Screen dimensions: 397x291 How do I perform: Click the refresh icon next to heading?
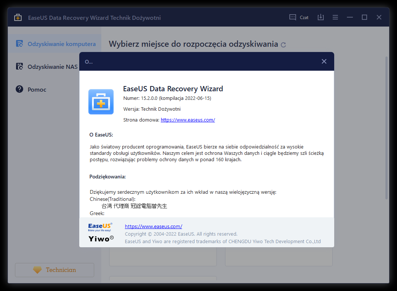point(283,45)
